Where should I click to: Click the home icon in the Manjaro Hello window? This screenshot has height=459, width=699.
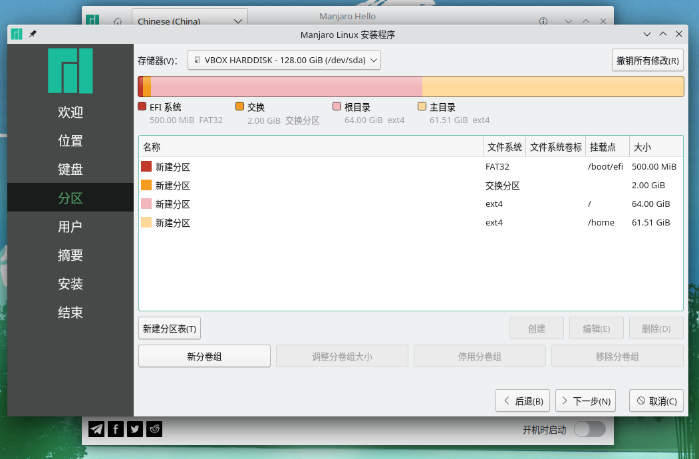pyautogui.click(x=118, y=21)
